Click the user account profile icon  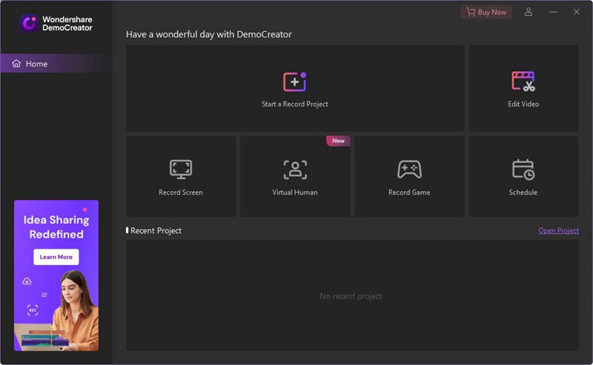click(529, 12)
